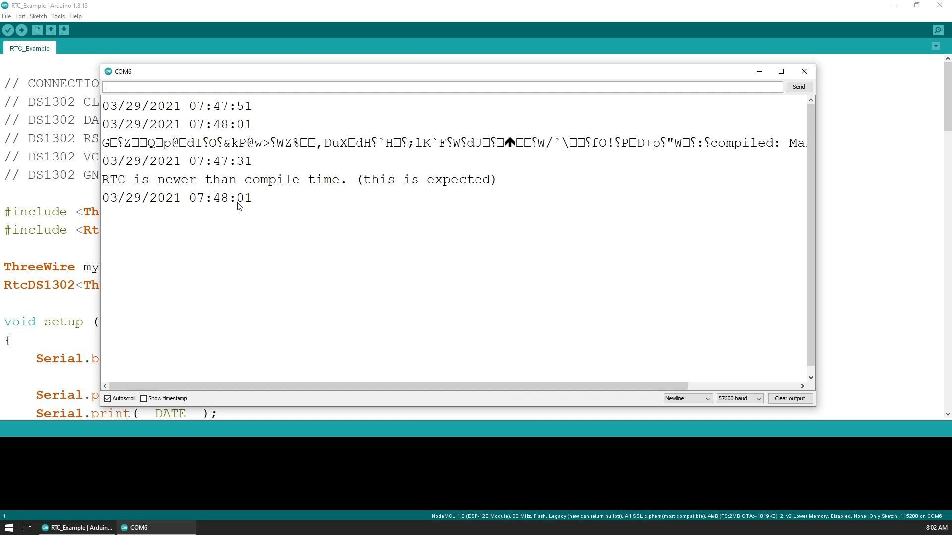Click the Upload sketch arrow icon
Image resolution: width=952 pixels, height=535 pixels.
21,30
